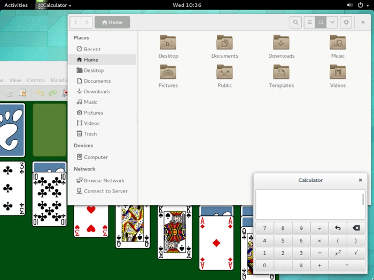This screenshot has height=280, width=374.
Task: Click Connect to Server
Action: tap(102, 191)
